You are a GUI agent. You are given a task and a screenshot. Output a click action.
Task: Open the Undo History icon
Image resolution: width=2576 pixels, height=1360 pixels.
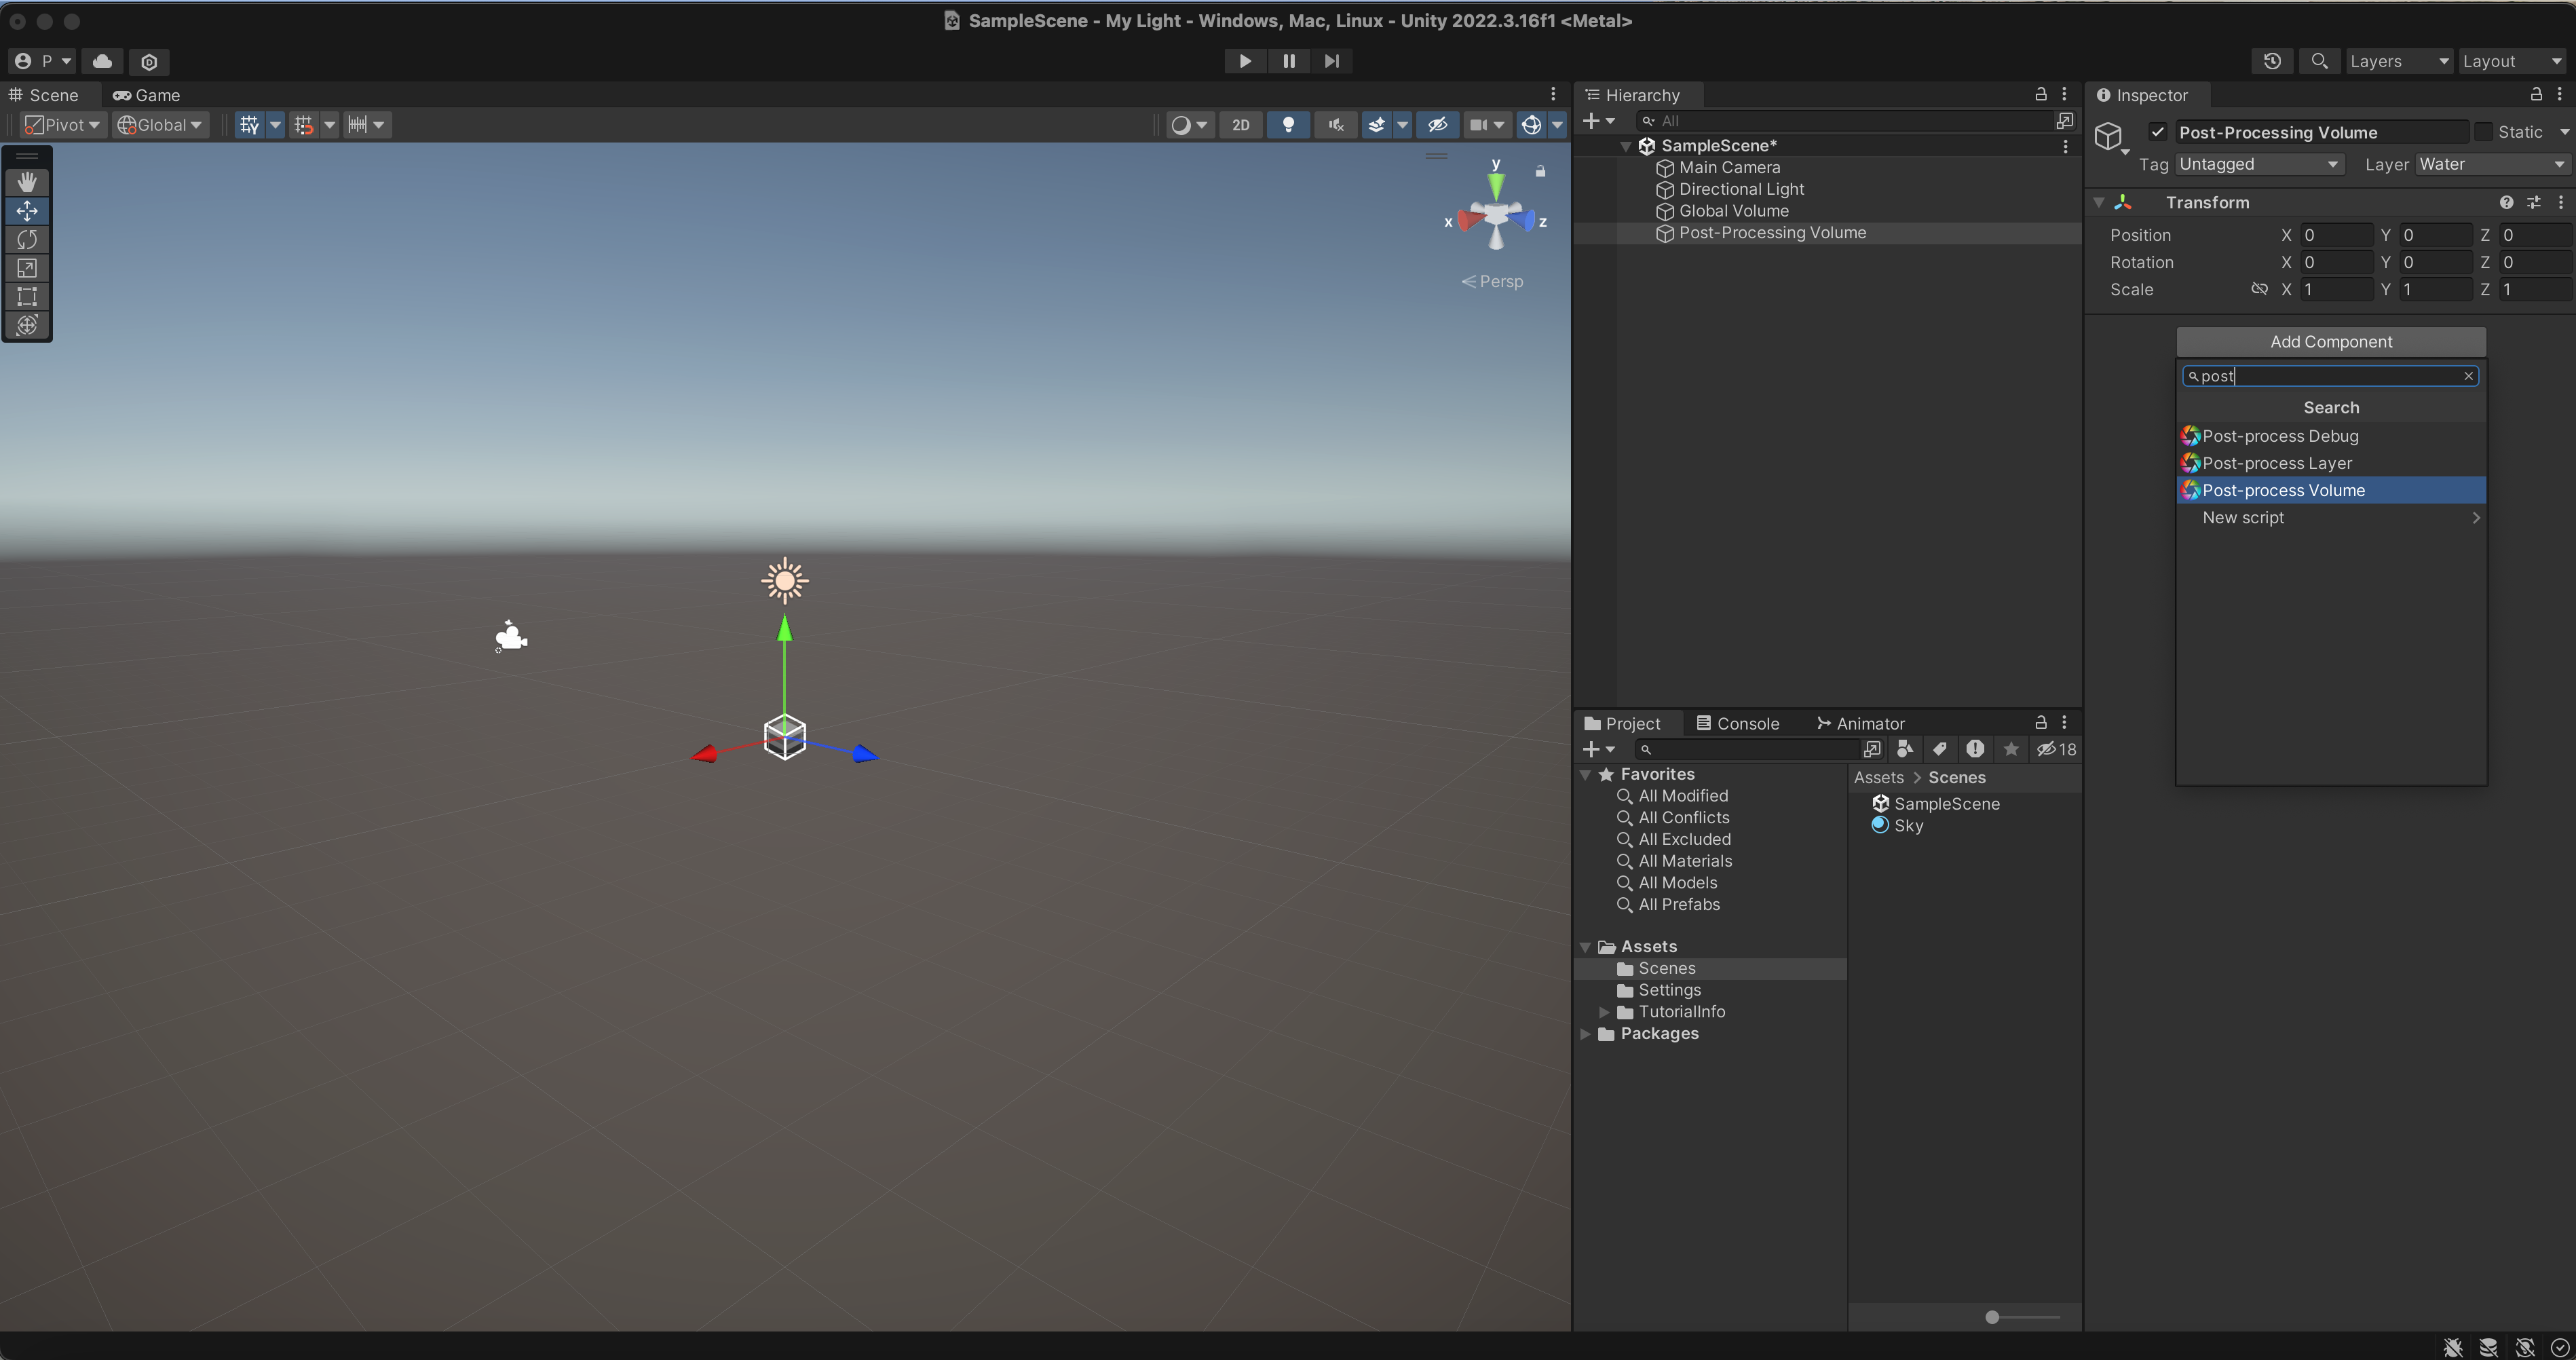point(2271,61)
